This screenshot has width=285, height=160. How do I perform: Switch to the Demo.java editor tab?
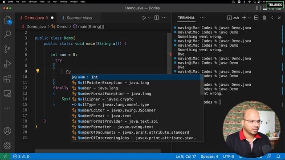point(36,18)
